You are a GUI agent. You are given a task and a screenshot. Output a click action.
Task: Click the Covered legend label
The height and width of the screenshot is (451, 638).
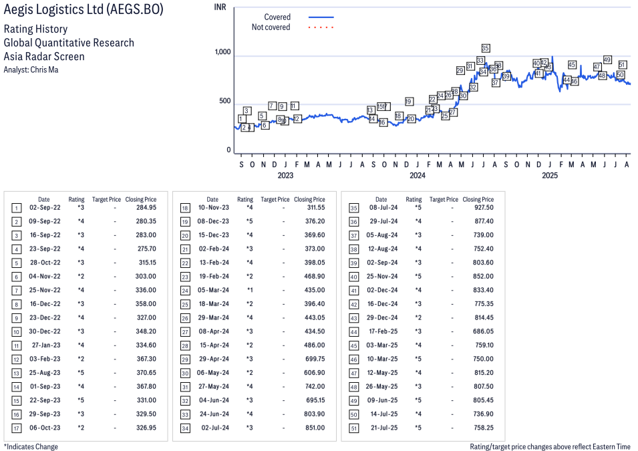tap(277, 17)
